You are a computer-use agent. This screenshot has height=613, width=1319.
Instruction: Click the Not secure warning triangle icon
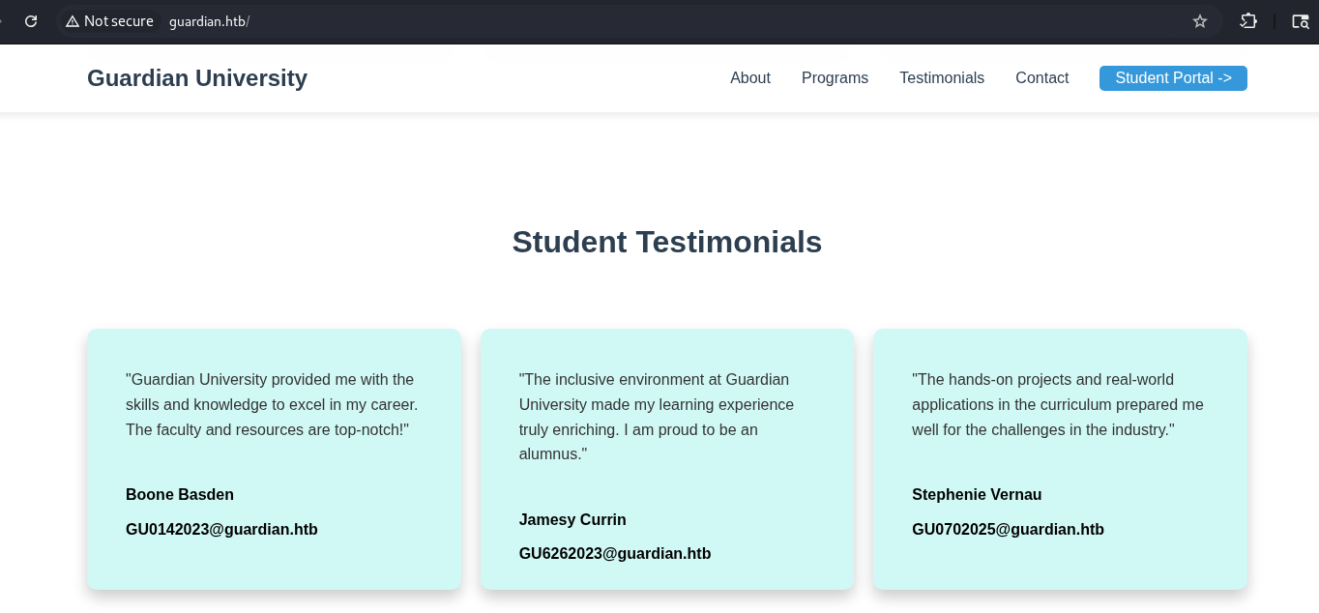point(73,21)
